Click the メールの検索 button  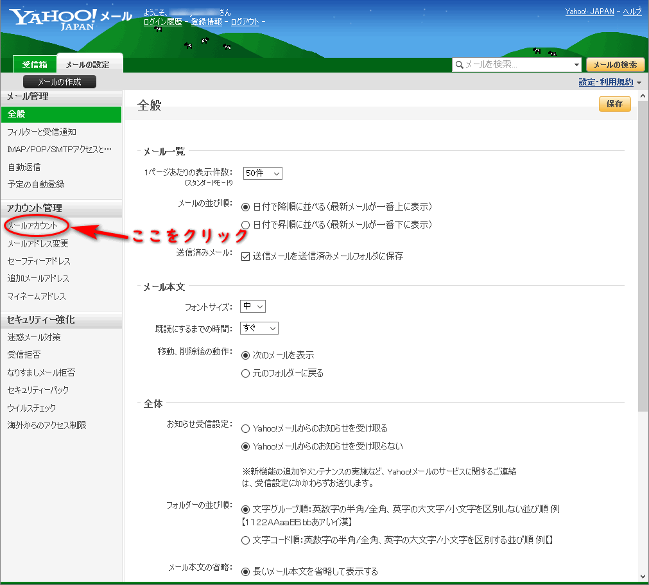(x=615, y=65)
